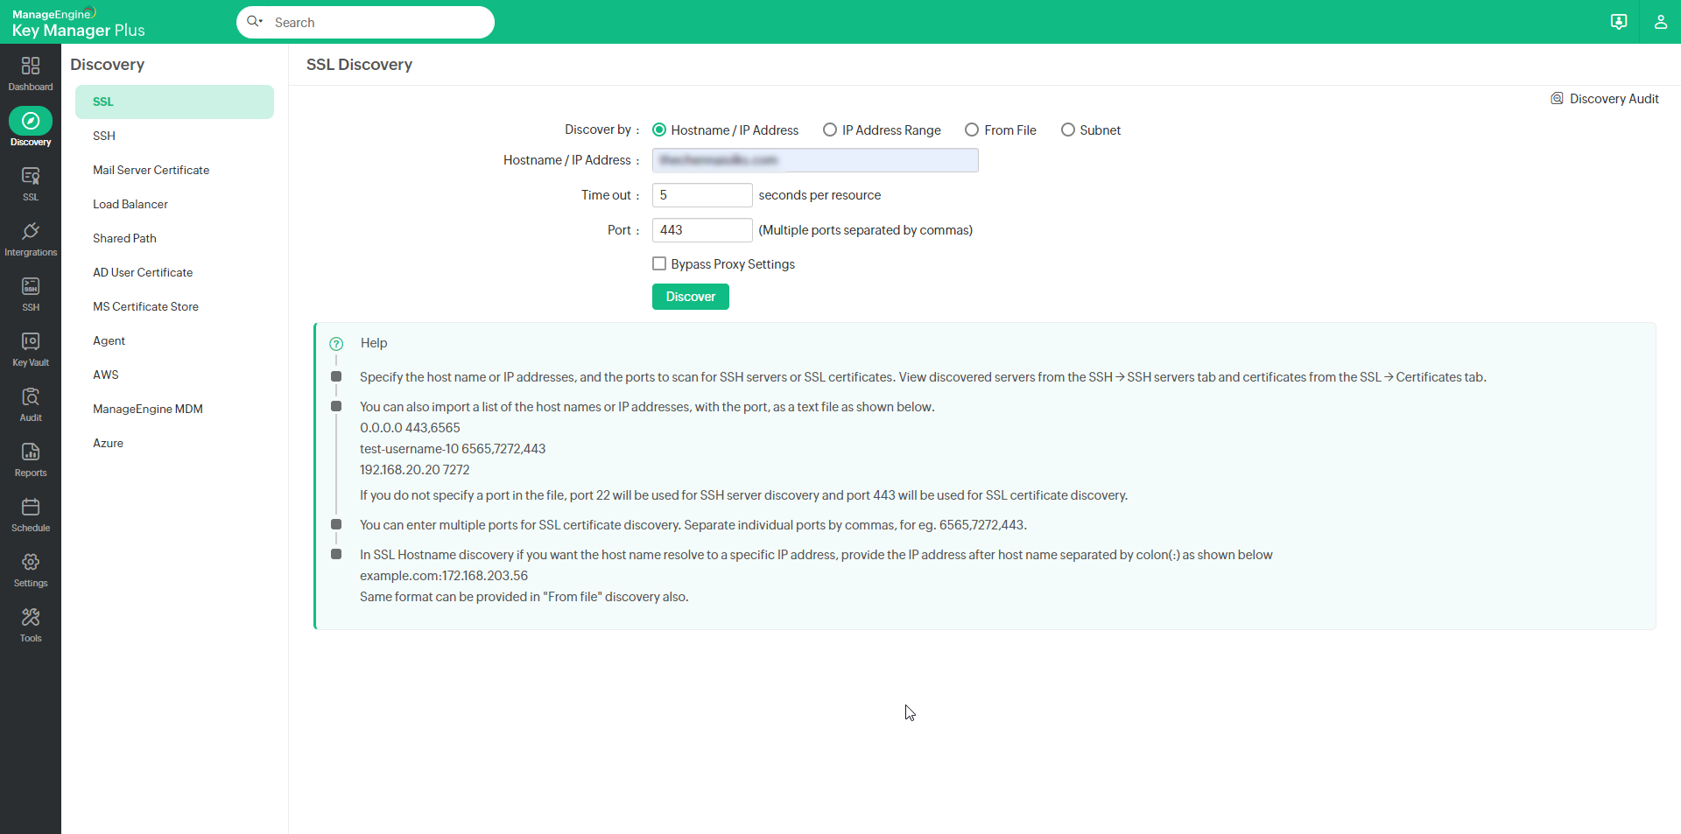Screen dimensions: 1681x834
Task: Click the Integrations sidebar icon
Action: pyautogui.click(x=31, y=237)
